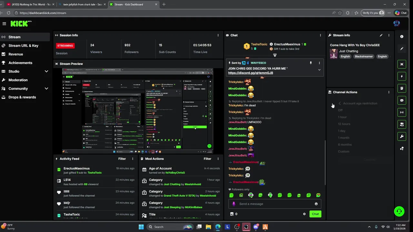
Task: Open Session Info options menu
Action: [218, 35]
